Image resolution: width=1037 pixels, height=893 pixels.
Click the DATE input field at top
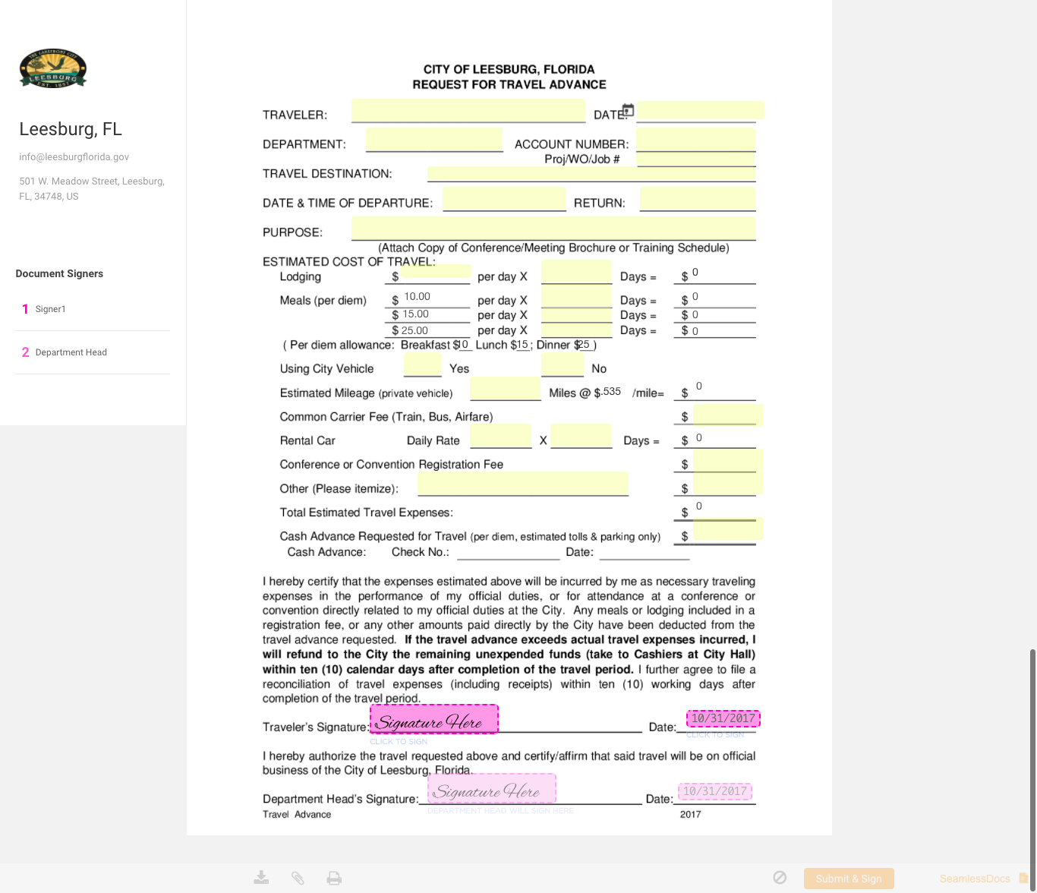pos(700,110)
